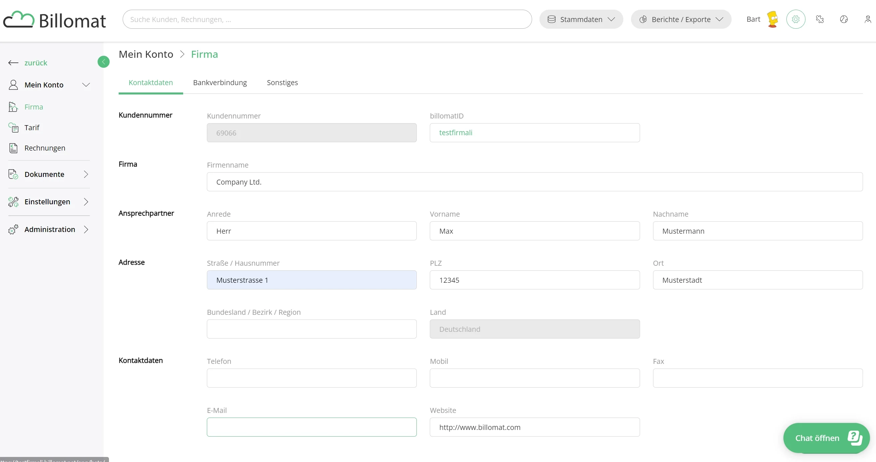Click the Administration gears icon

(x=13, y=230)
